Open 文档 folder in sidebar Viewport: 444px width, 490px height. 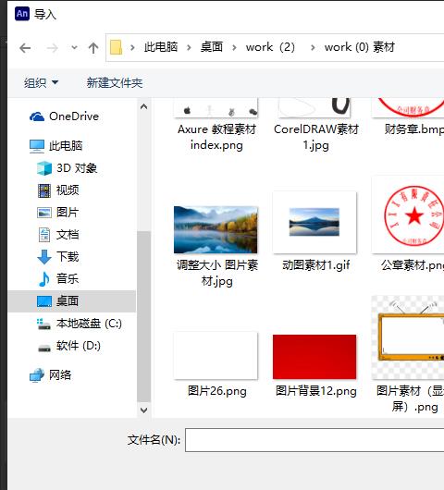(68, 235)
